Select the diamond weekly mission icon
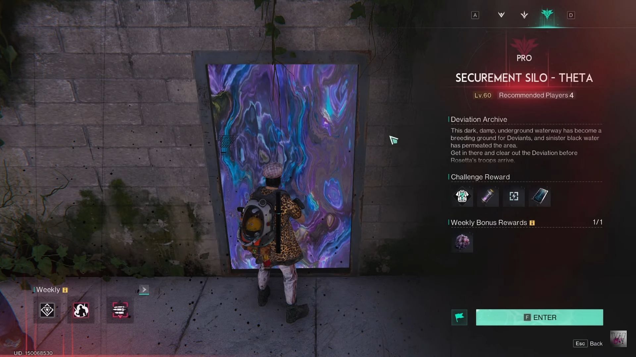Screen dimensions: 636x357 coord(47,310)
